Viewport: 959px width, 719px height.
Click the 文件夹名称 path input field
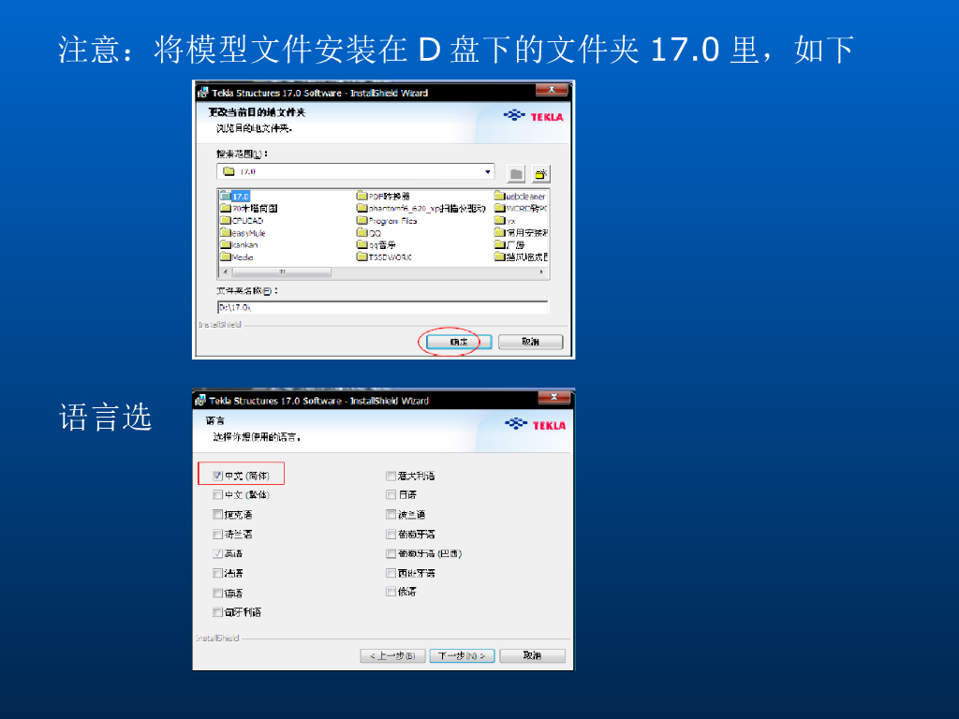tap(383, 307)
